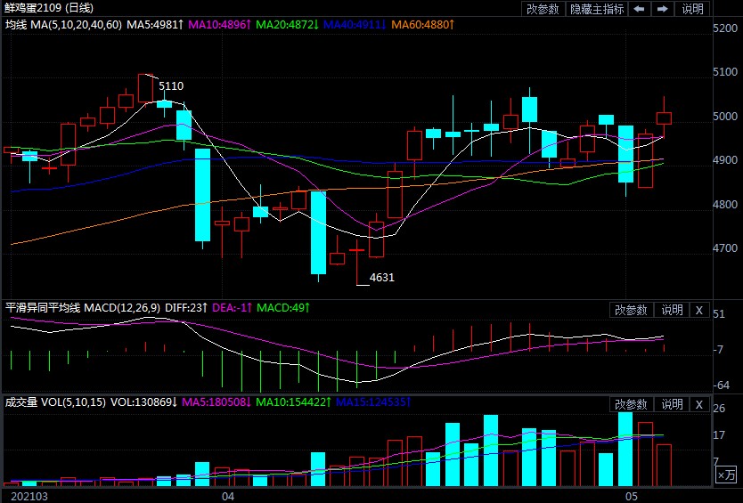Click the last red candlestick on the chart
The image size is (743, 503).
[x=664, y=118]
